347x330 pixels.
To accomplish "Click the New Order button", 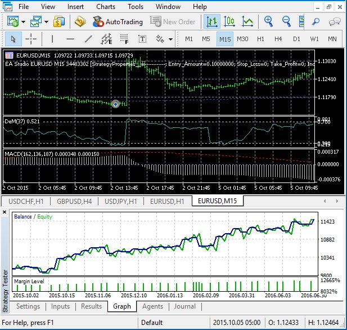I will point(173,21).
